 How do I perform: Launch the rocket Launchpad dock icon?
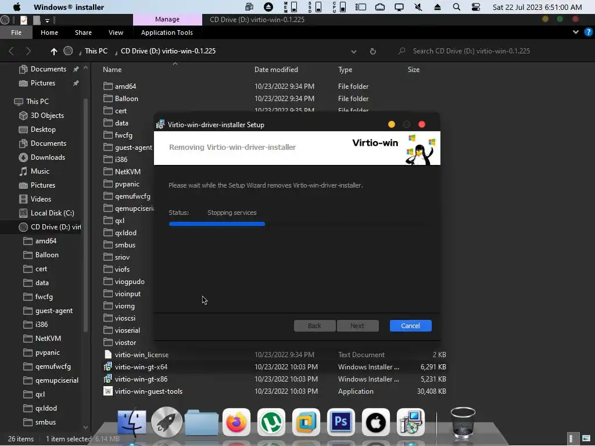click(167, 422)
